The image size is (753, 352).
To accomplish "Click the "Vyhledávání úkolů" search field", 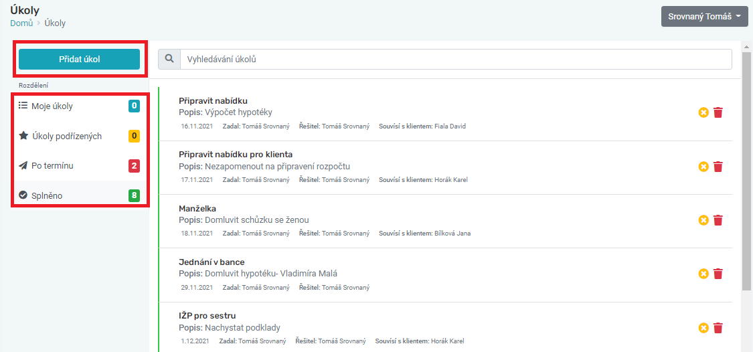I will pos(456,59).
